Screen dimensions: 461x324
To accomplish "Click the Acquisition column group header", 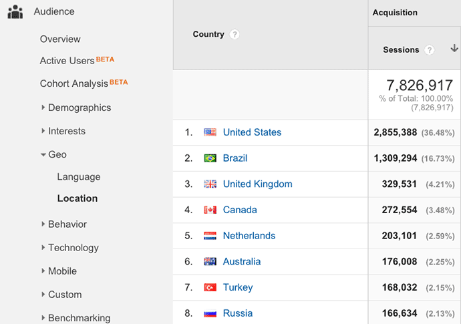I will tap(395, 13).
